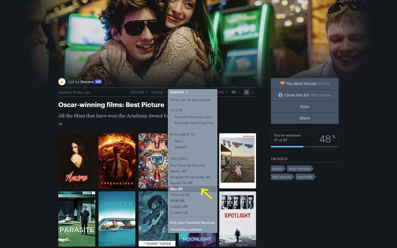Screen dimensions: 397x248
Task: Open the Moonlight film poster
Action: (x=197, y=239)
